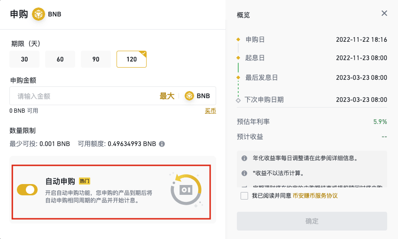Click the 确定 confirm button
398x239 pixels.
point(312,221)
